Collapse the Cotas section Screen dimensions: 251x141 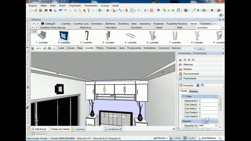(215, 96)
